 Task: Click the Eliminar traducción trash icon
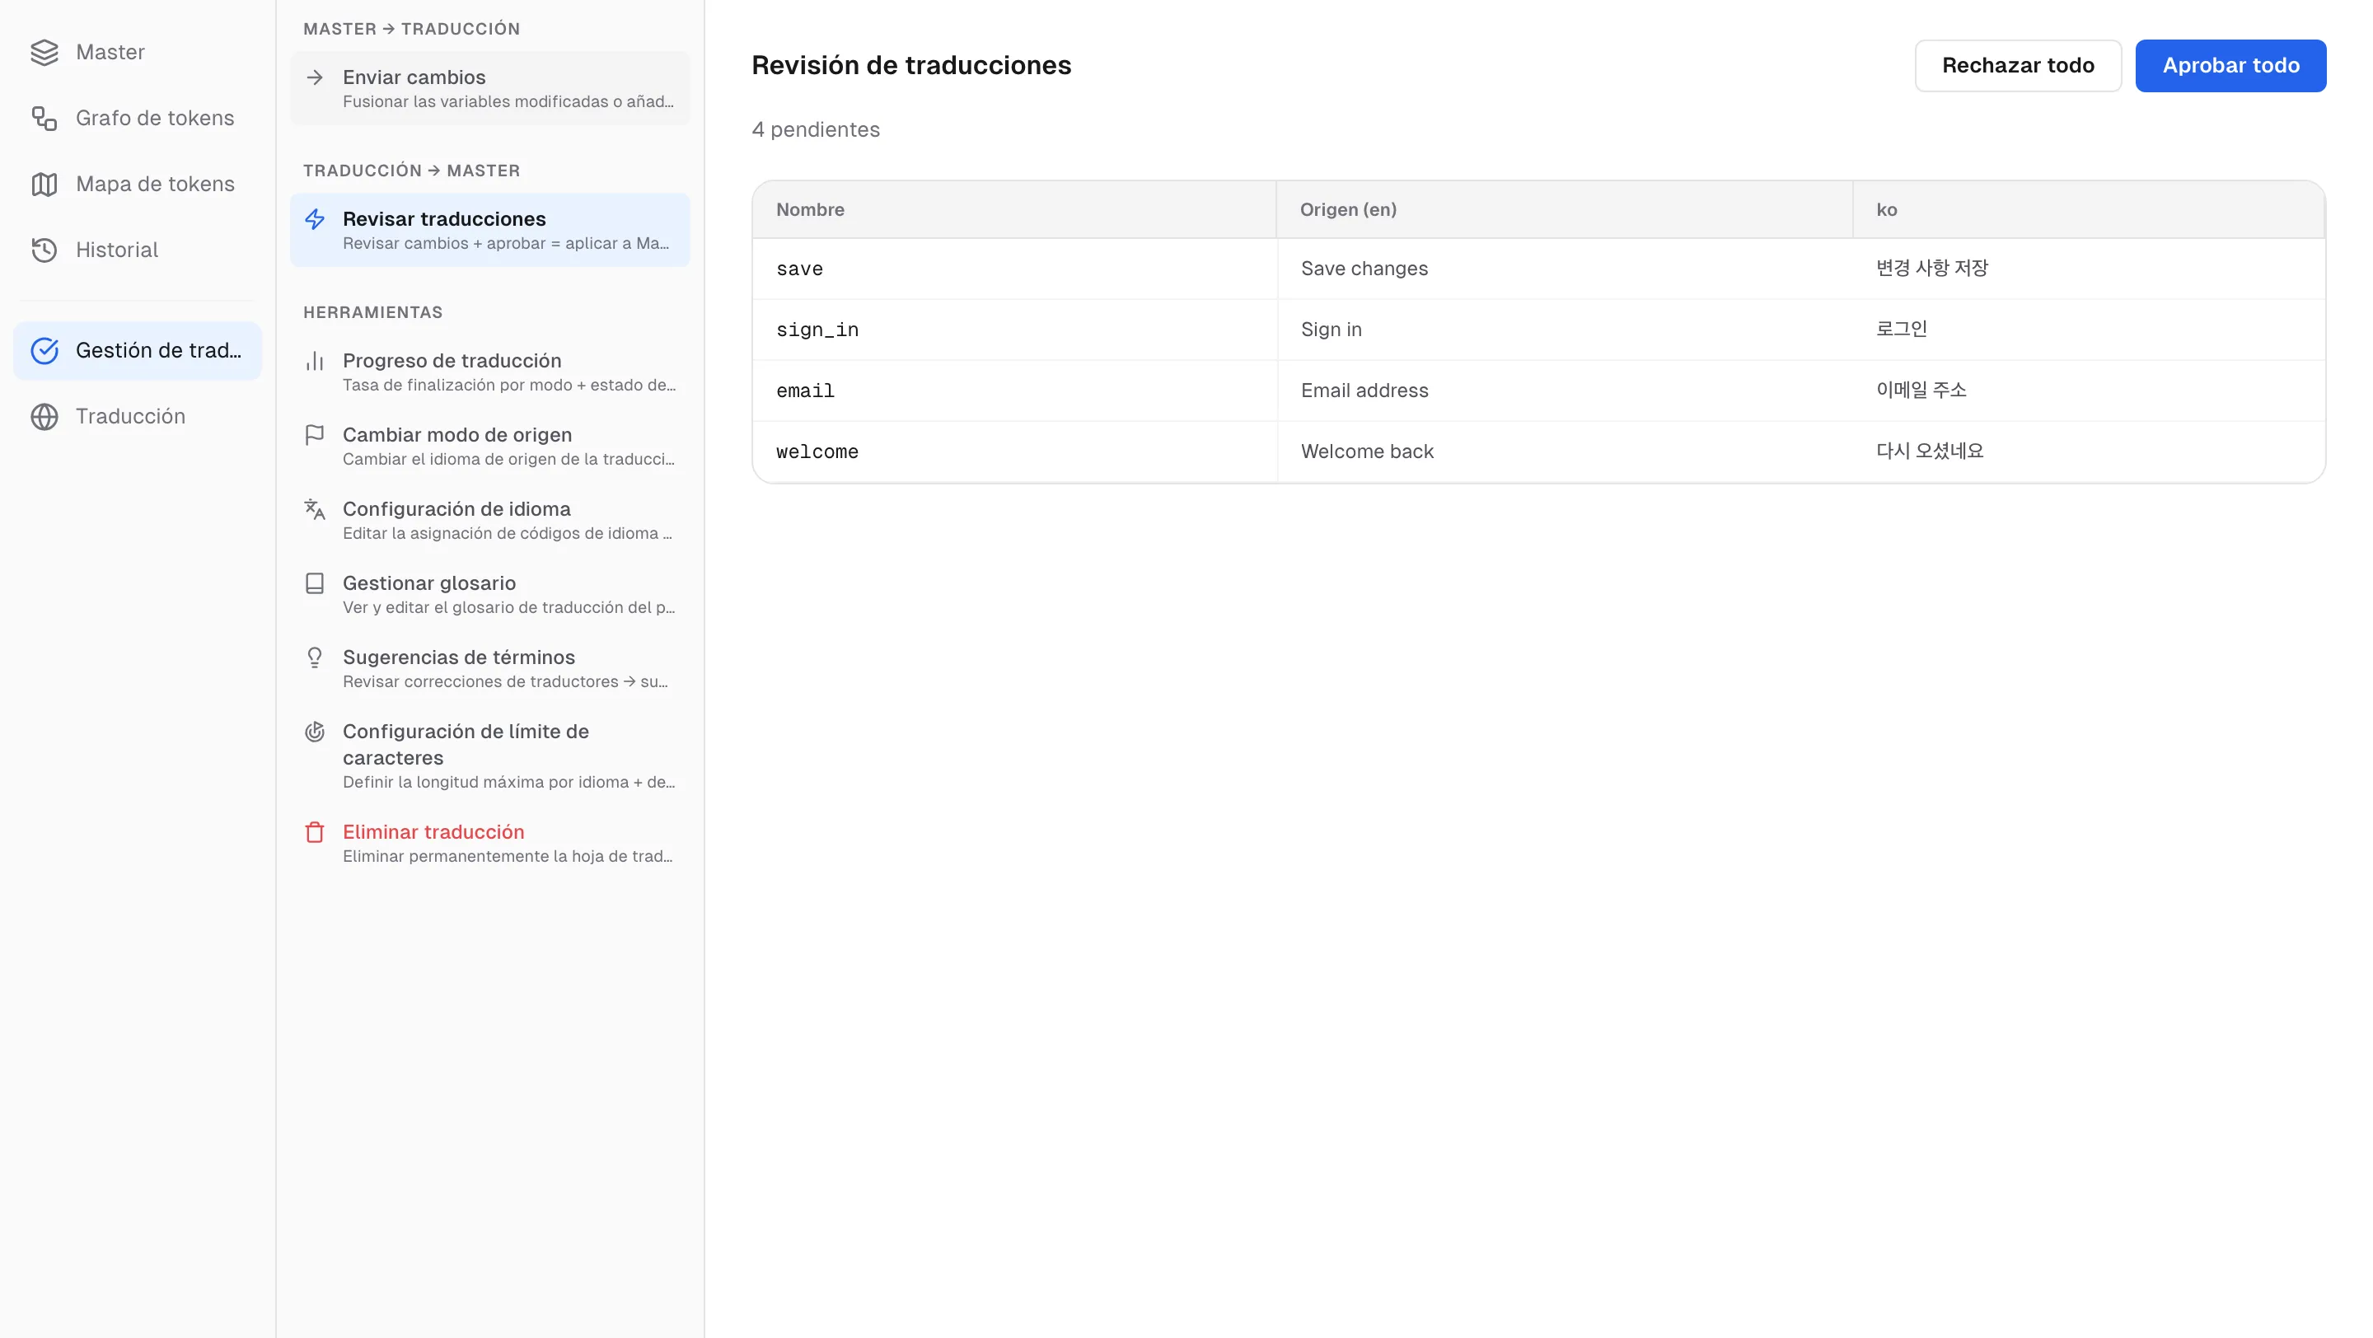pyautogui.click(x=315, y=832)
